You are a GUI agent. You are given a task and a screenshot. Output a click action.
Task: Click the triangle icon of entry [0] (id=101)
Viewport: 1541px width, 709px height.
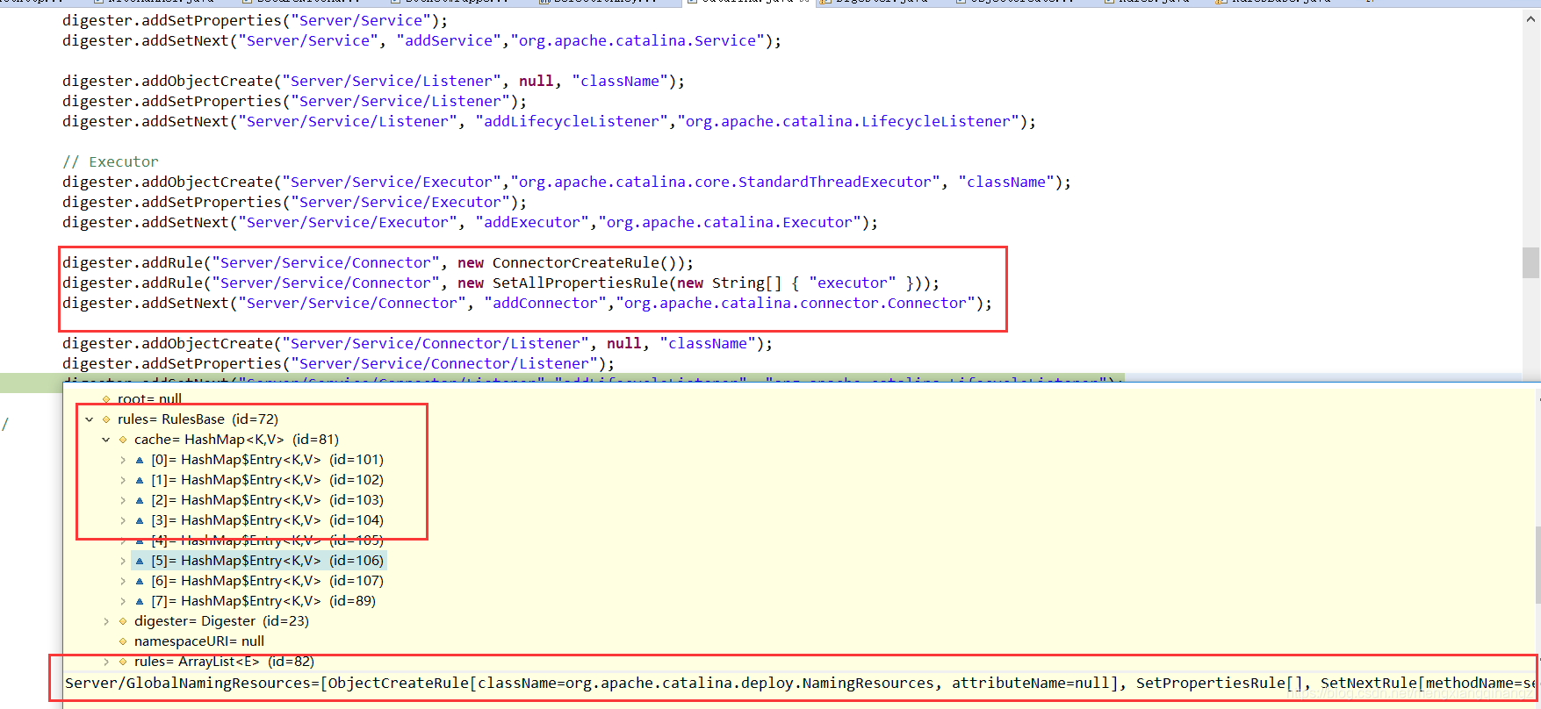140,460
